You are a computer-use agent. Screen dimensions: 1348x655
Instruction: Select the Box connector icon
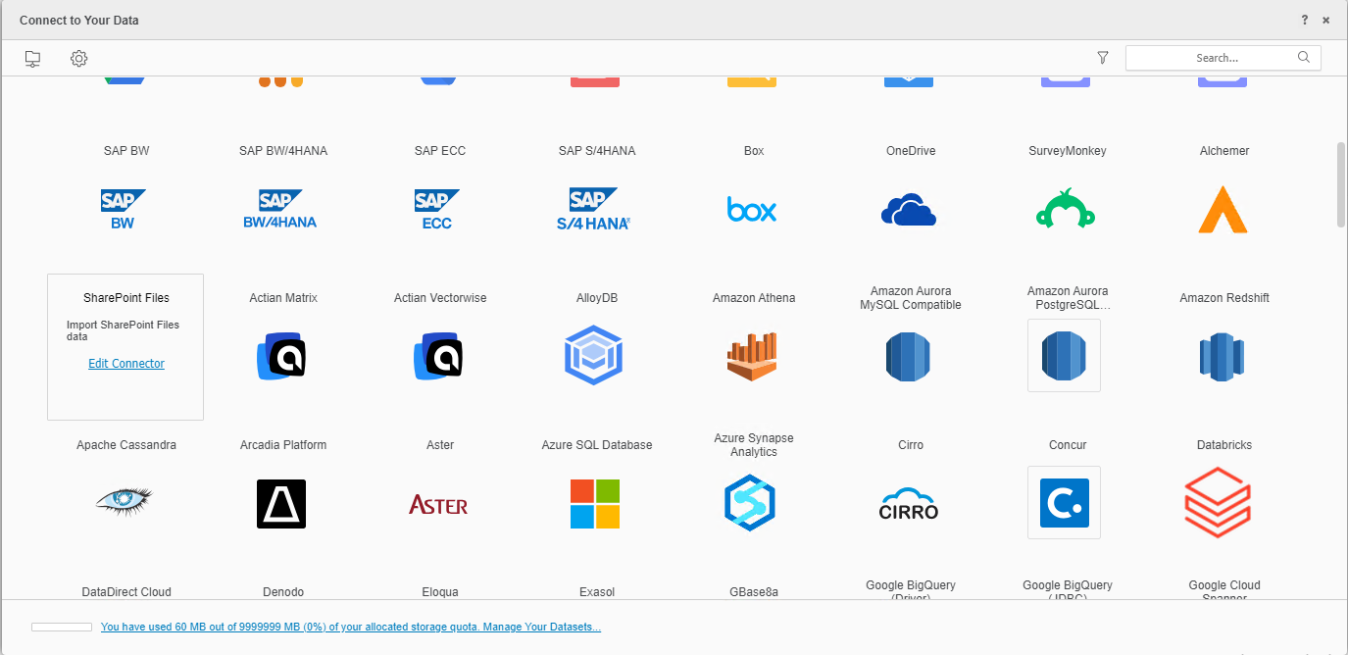(x=752, y=209)
